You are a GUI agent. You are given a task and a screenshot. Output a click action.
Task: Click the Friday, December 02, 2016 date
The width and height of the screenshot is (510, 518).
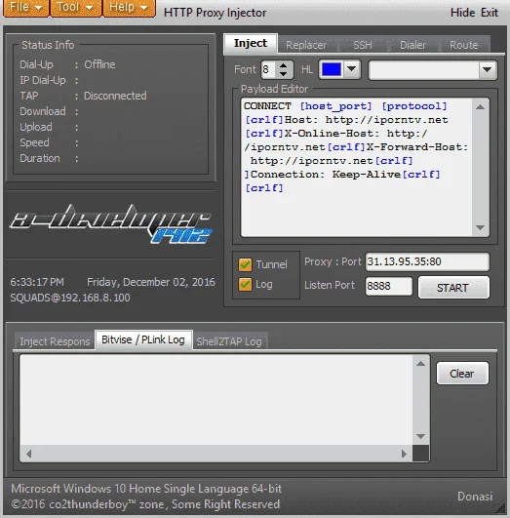(x=151, y=282)
